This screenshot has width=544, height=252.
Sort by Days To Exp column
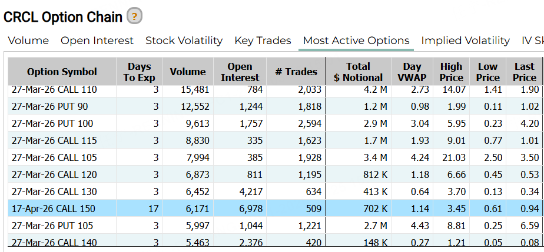pyautogui.click(x=139, y=72)
